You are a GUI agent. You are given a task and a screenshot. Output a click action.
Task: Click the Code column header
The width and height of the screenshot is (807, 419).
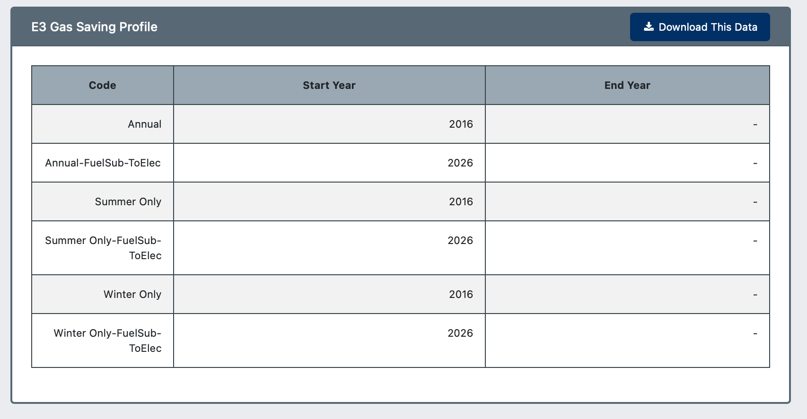click(103, 85)
